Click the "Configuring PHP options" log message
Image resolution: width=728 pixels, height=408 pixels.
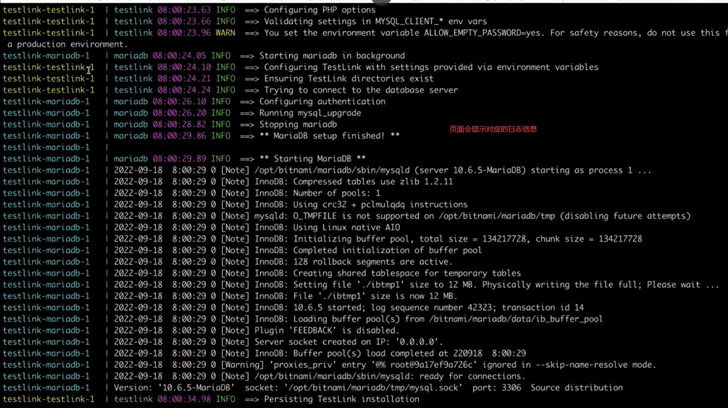320,10
